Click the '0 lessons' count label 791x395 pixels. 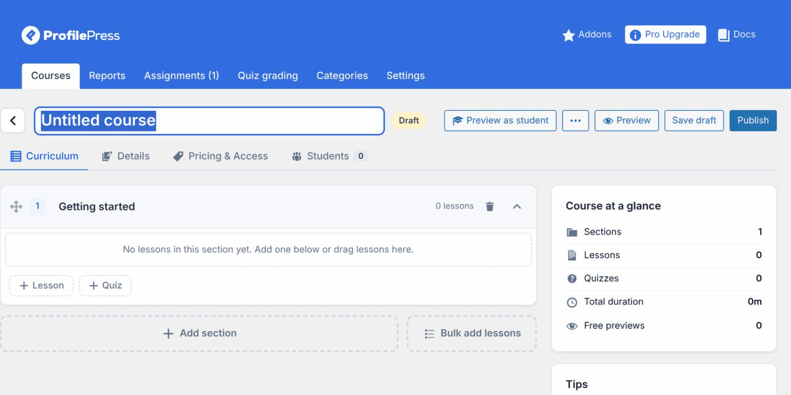[x=455, y=206]
